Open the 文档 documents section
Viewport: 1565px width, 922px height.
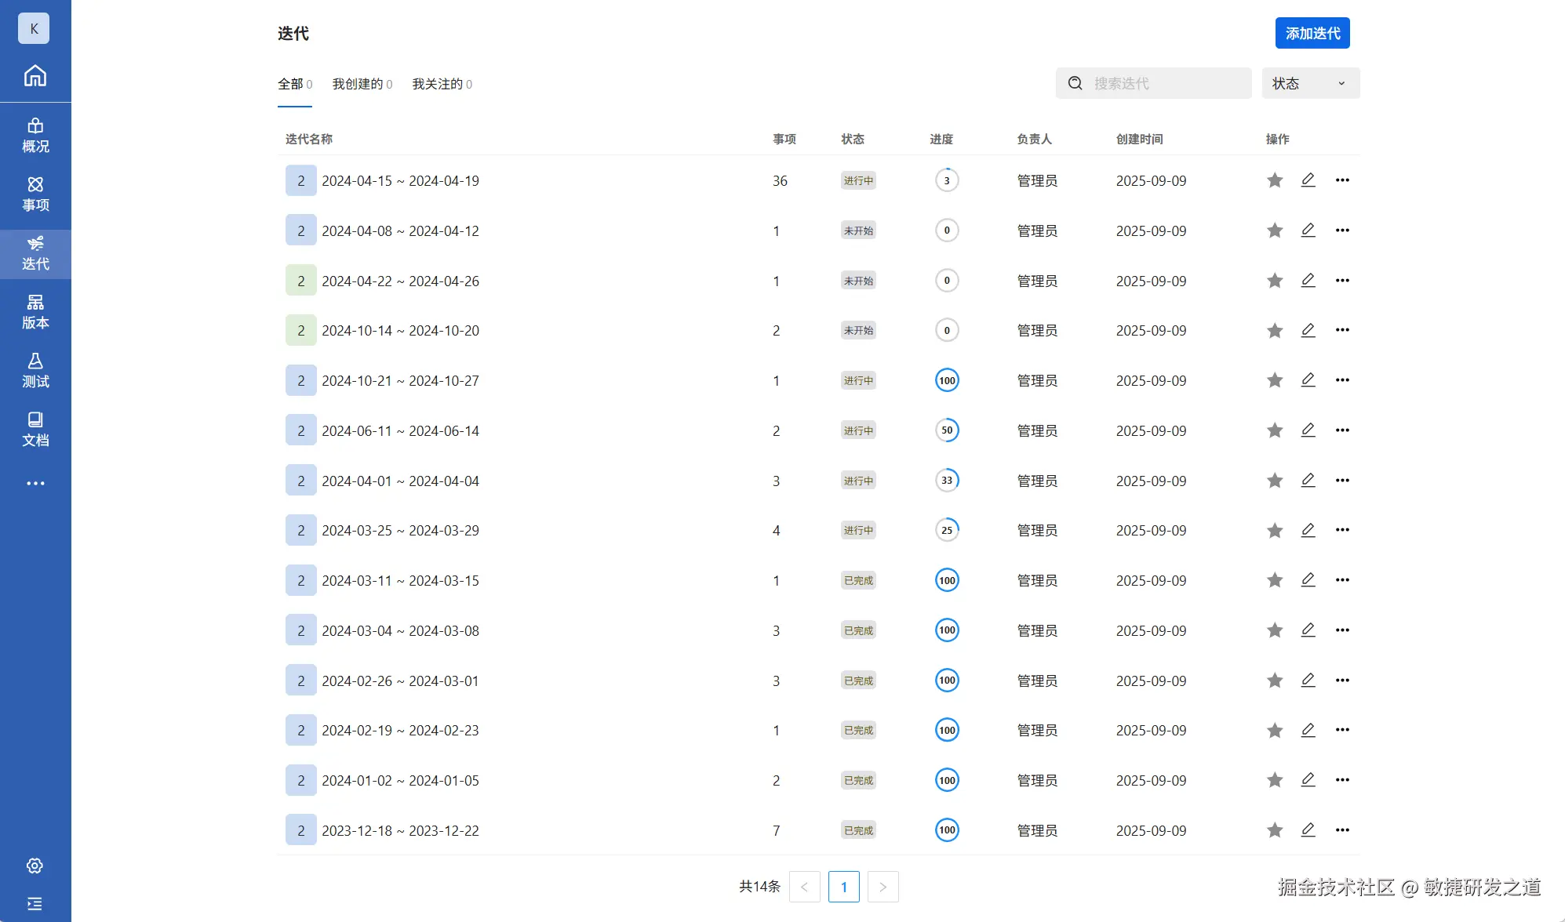click(x=35, y=430)
